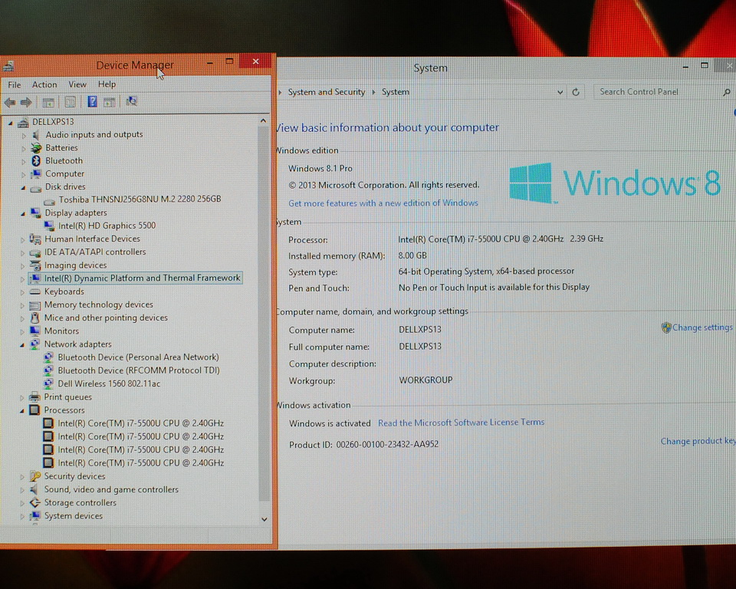Click the Forward arrow in Device Manager toolbar
This screenshot has width=736, height=589.
26,102
